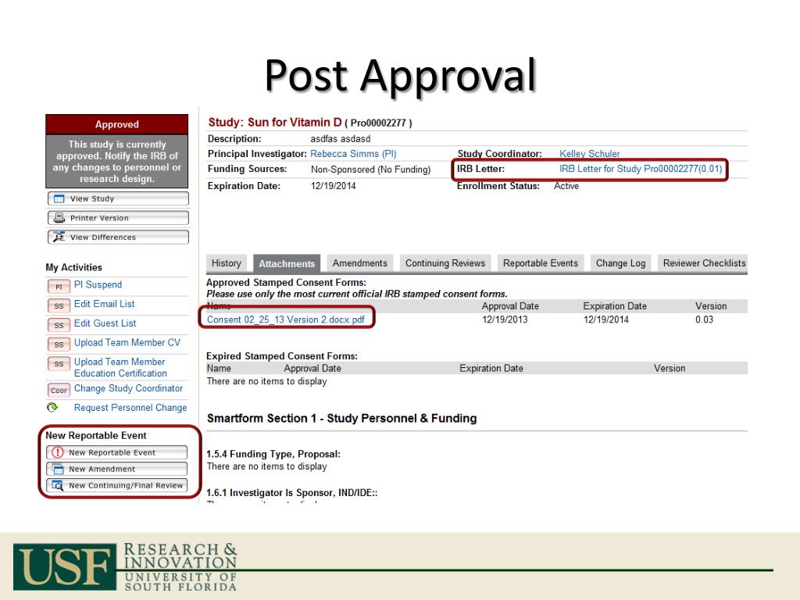
Task: Click the PI Suspend activity link
Action: click(98, 284)
